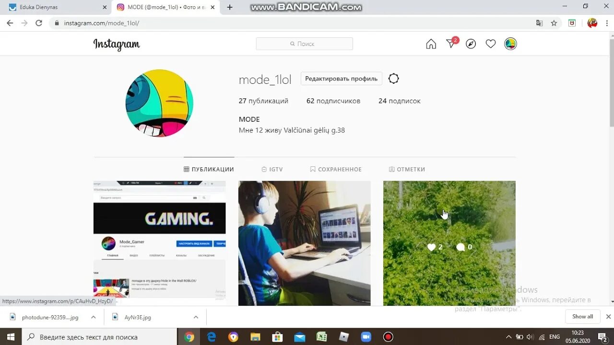Open Chrome from the taskbar

[x=189, y=337]
